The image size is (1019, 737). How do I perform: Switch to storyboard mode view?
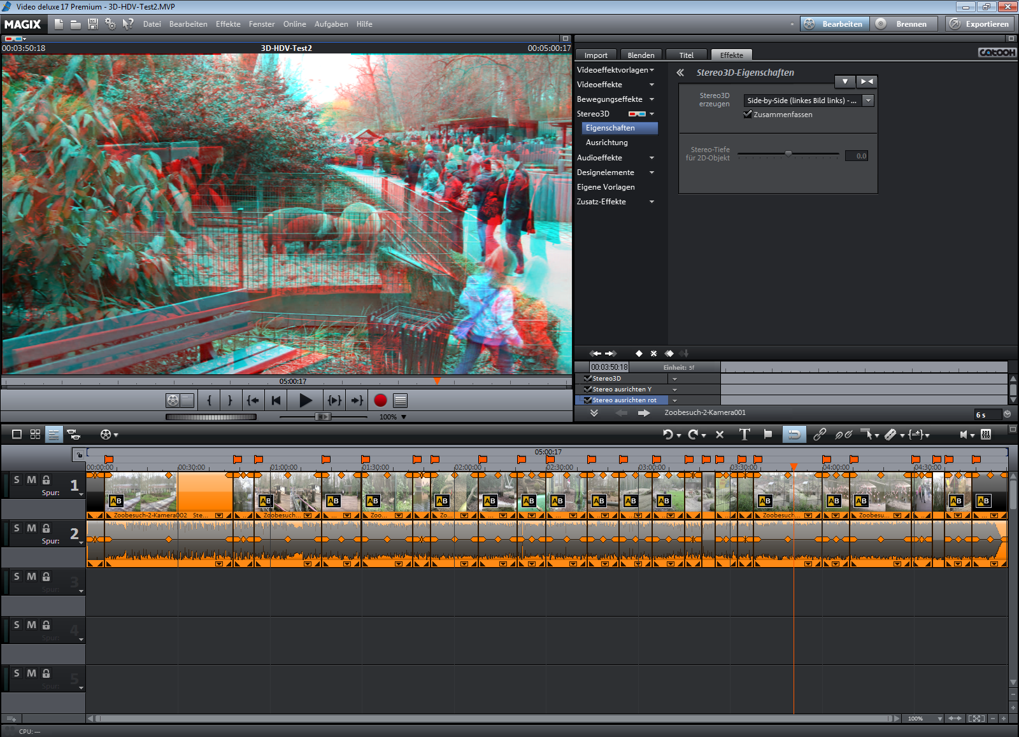point(17,434)
